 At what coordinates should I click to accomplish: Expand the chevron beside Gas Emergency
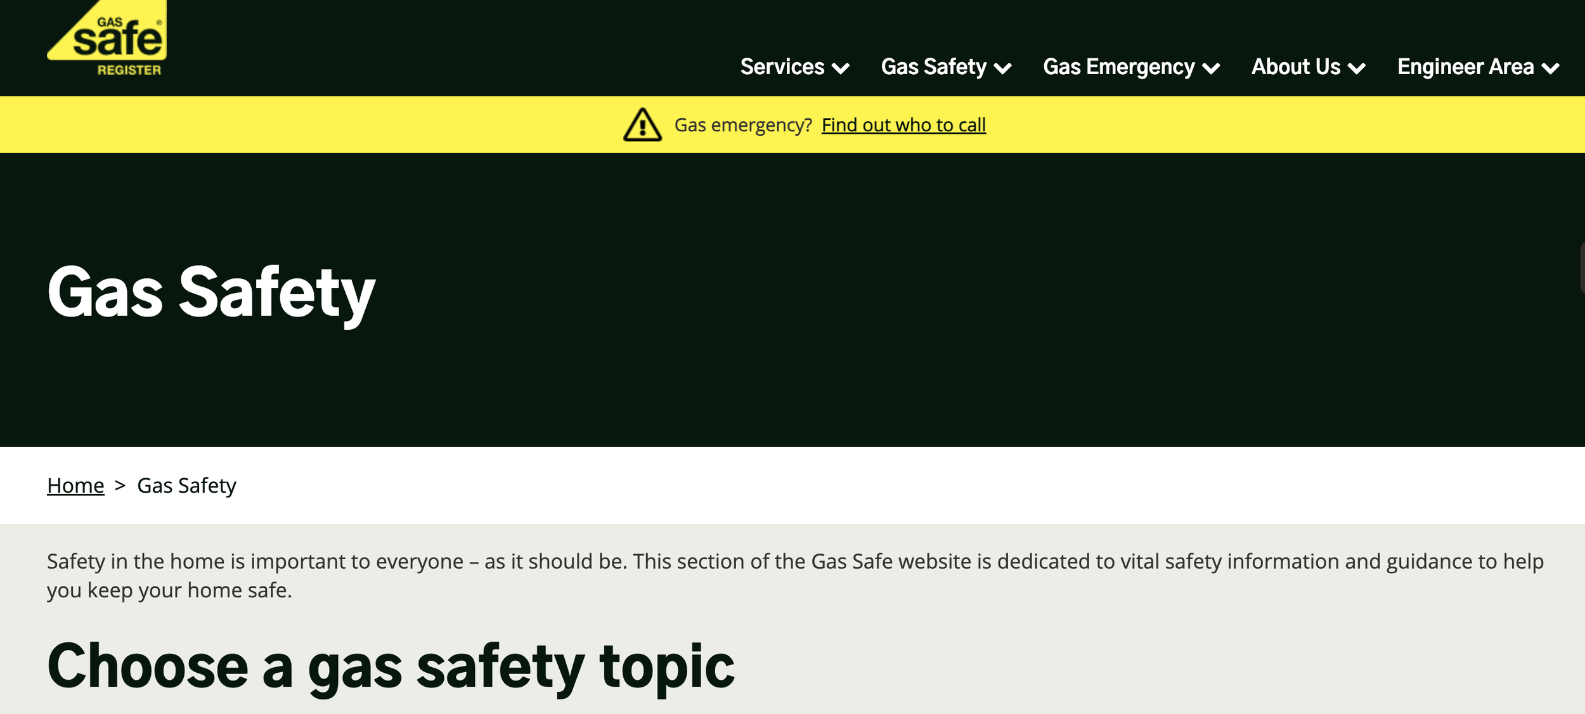[1211, 68]
